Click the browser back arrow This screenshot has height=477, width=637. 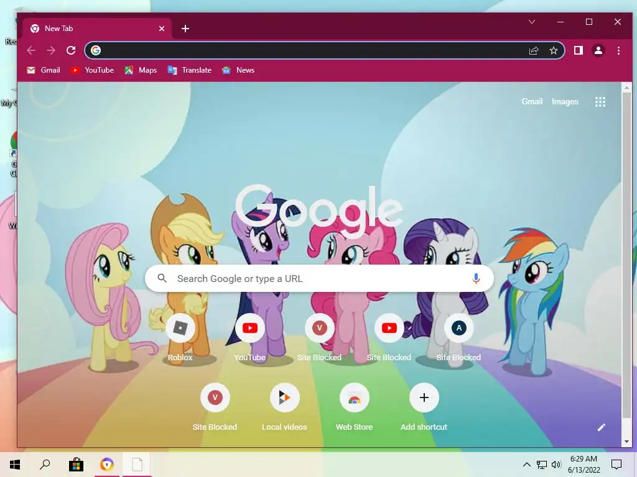31,50
